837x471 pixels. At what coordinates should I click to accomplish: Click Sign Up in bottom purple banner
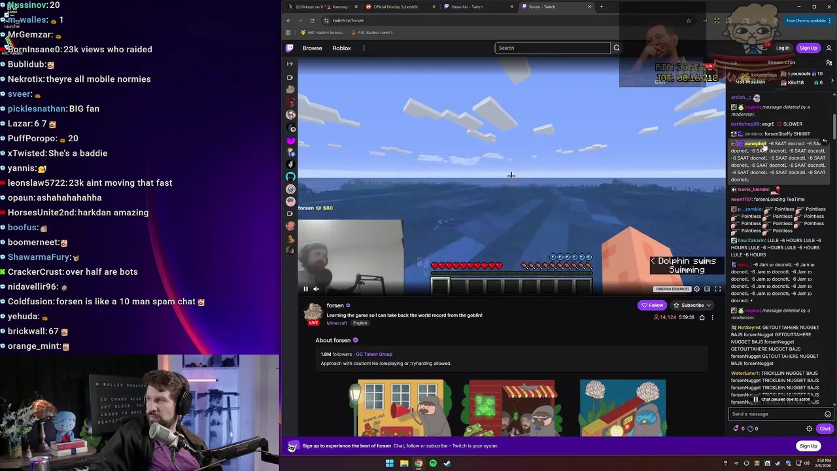pos(808,446)
